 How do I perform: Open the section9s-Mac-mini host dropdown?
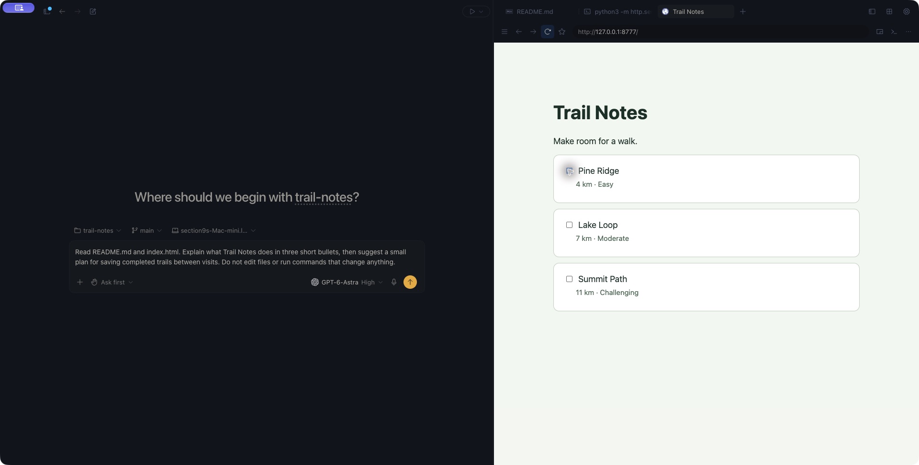[x=213, y=230]
